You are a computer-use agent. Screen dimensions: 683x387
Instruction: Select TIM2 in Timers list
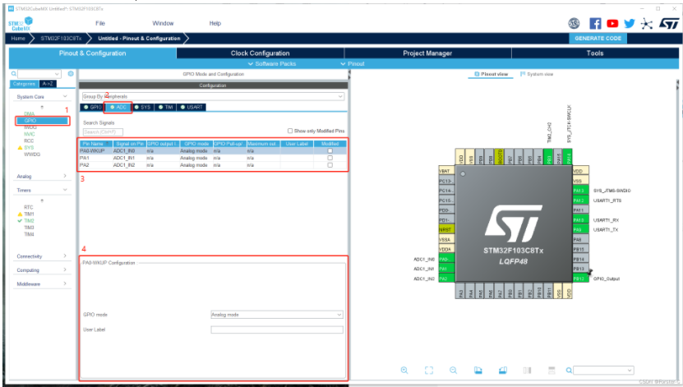(29, 221)
